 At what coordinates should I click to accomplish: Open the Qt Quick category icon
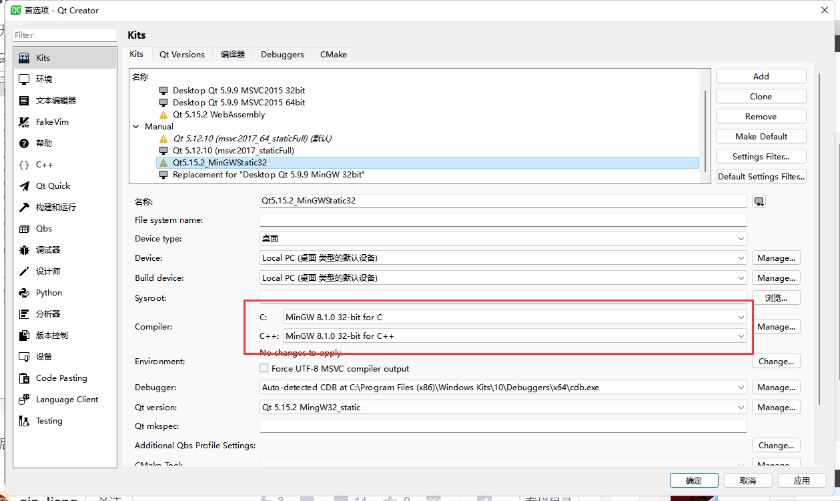click(24, 186)
